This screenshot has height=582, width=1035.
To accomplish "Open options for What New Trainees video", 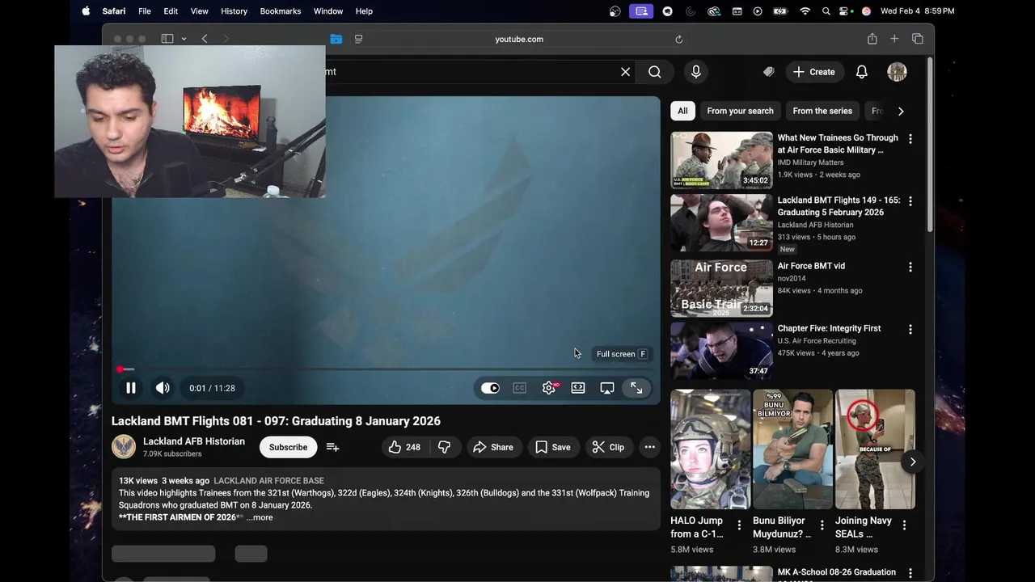I will (x=910, y=139).
